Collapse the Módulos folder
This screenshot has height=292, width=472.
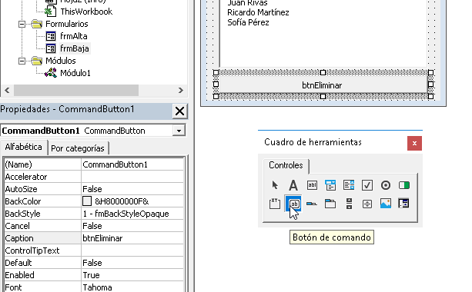point(22,61)
